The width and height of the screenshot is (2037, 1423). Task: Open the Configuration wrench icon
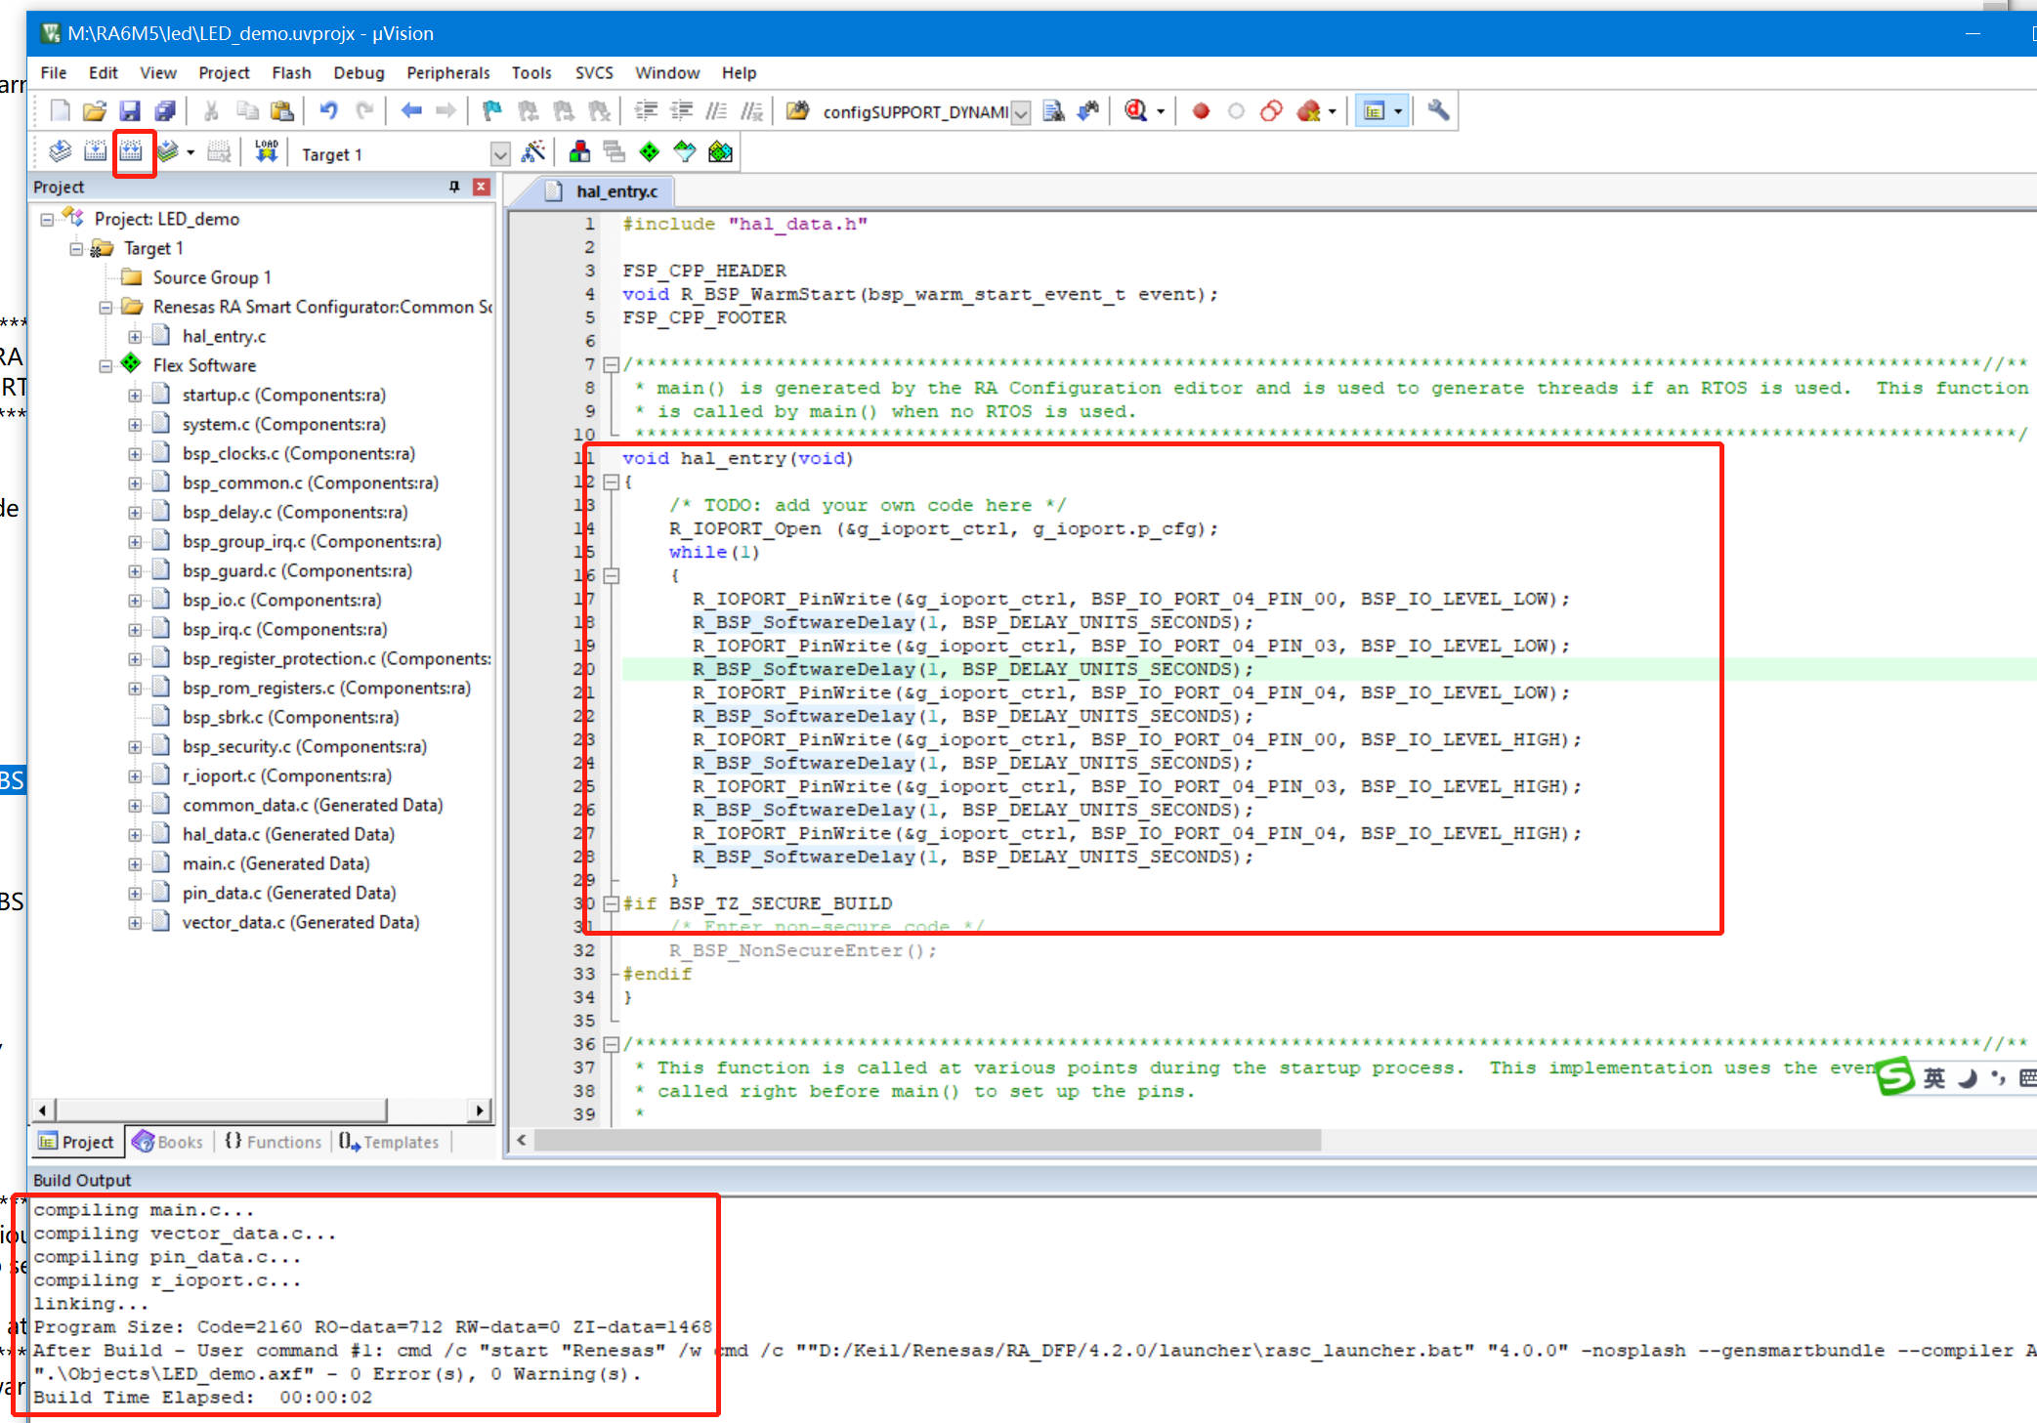[1438, 111]
